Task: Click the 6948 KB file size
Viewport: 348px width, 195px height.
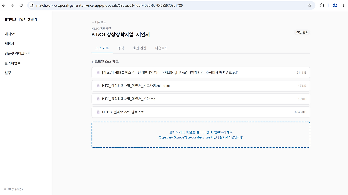Action: (x=300, y=112)
